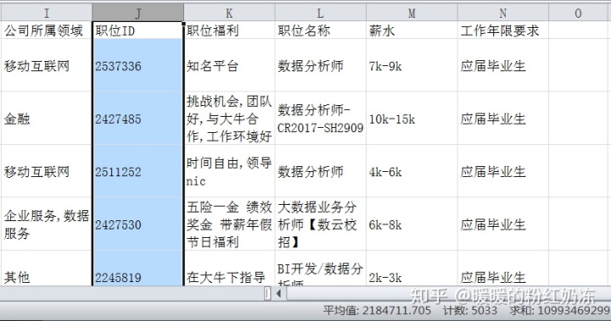Select column M header
The height and width of the screenshot is (321, 611).
point(412,13)
